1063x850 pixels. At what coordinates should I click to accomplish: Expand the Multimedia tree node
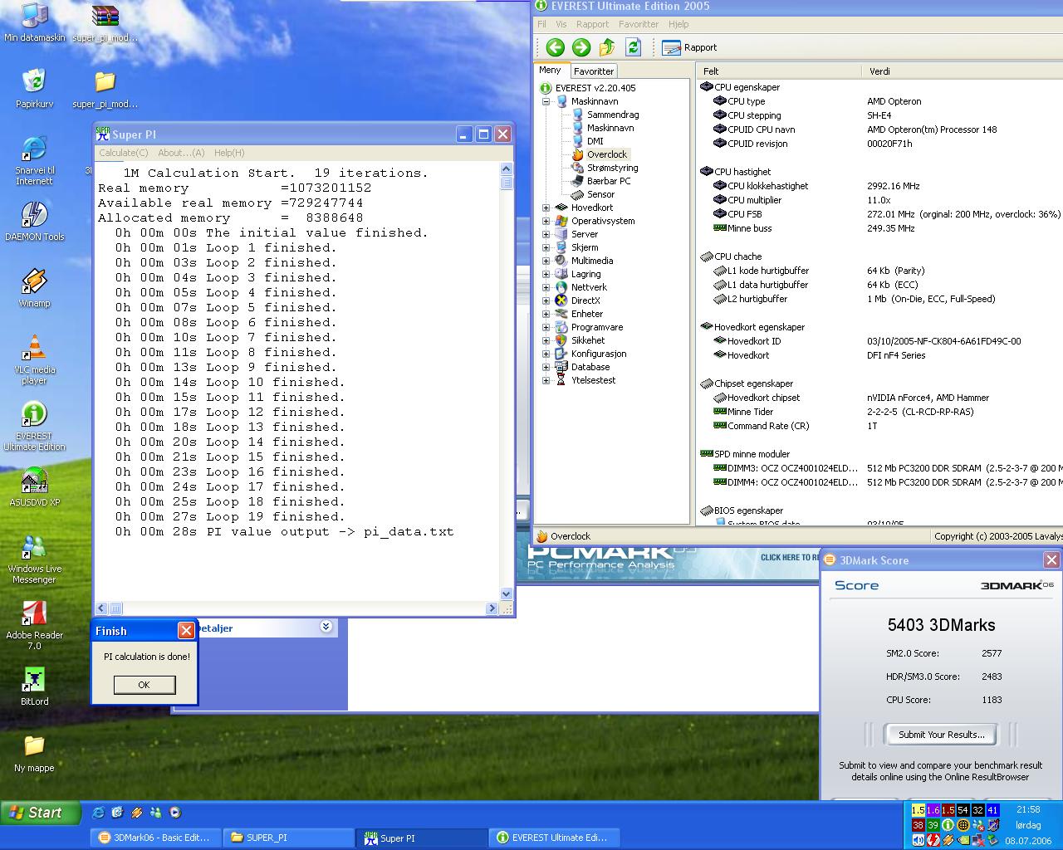pyautogui.click(x=546, y=261)
